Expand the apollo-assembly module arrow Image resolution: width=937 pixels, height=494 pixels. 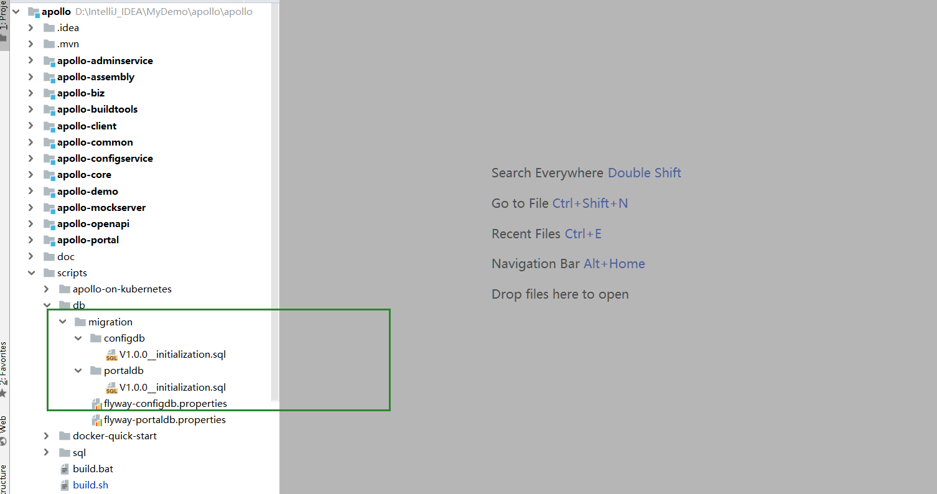30,77
